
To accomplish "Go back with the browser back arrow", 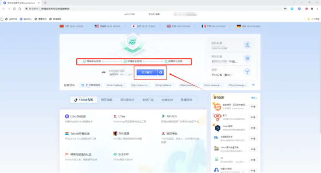I will pos(4,9).
